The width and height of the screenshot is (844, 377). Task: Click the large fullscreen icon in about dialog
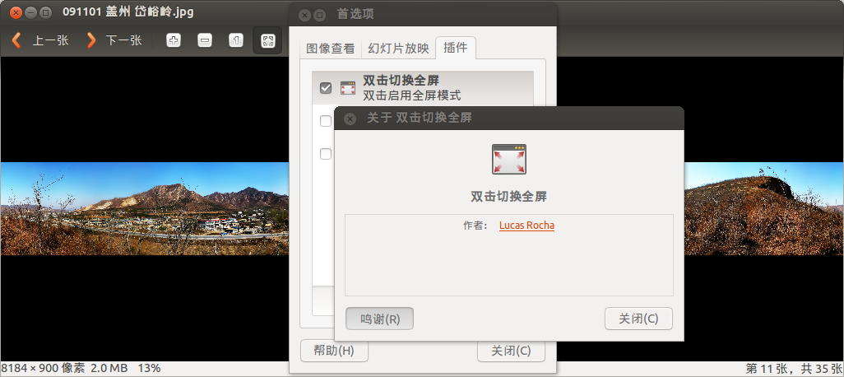click(509, 159)
